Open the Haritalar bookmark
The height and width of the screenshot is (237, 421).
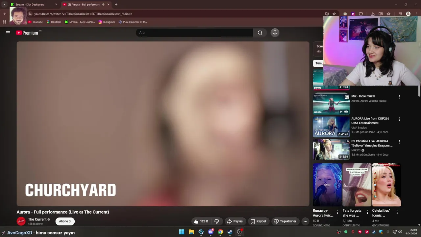pos(54,22)
